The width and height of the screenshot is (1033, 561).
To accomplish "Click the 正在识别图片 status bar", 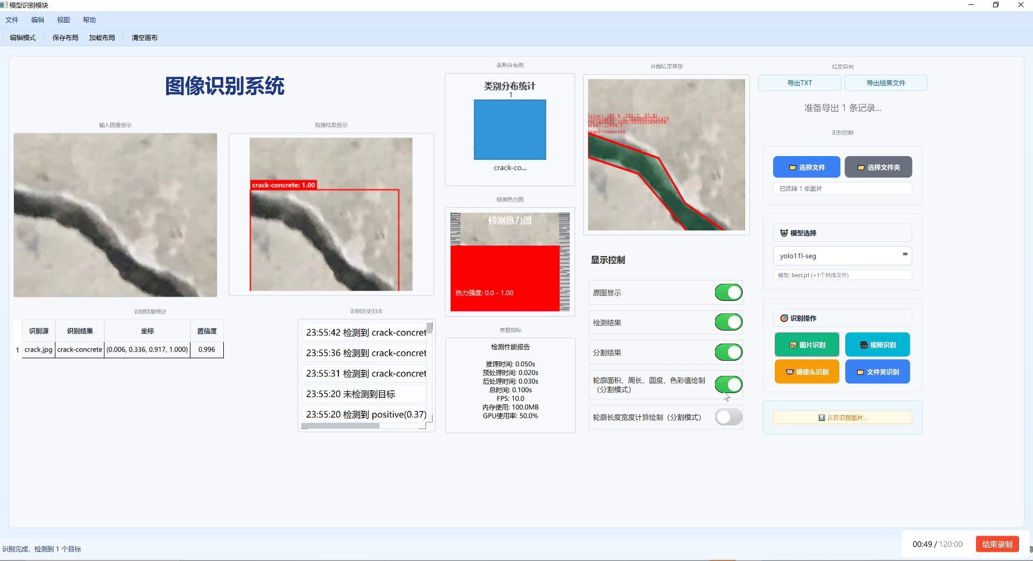I will pos(843,418).
